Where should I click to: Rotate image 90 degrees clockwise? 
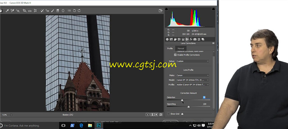[x=79, y=11]
